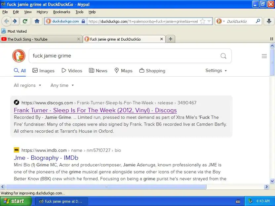
Task: Open a new tab with plus button
Action: click(171, 39)
